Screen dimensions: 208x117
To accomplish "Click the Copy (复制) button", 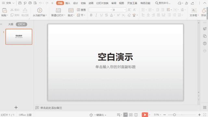I will (x=15, y=15).
